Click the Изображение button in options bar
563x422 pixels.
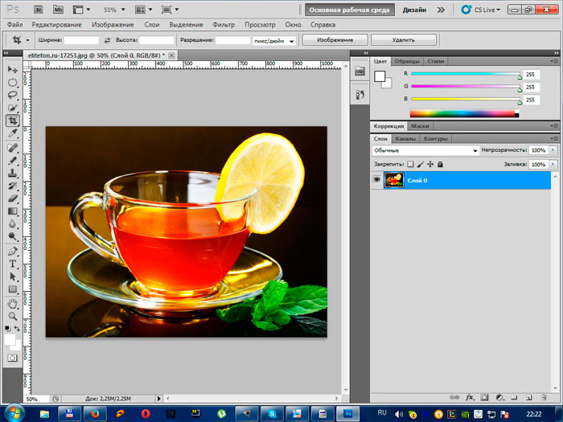pyautogui.click(x=333, y=39)
